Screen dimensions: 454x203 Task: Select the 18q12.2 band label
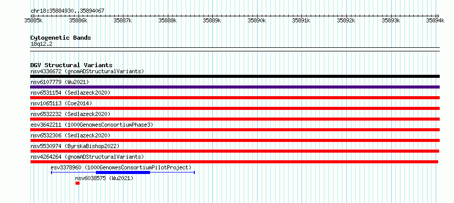41,44
